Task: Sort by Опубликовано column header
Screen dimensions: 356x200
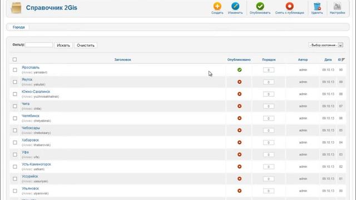Action: 239,59
